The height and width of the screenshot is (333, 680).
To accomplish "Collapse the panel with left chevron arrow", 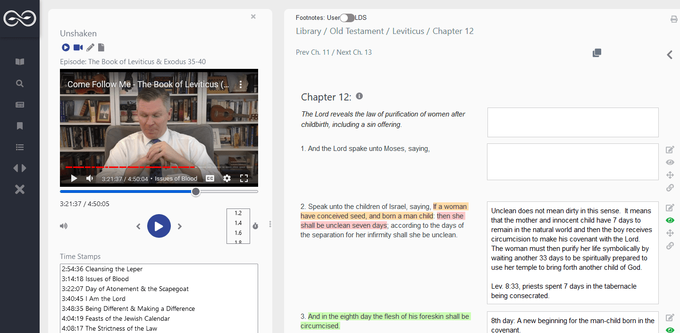I will (x=670, y=55).
